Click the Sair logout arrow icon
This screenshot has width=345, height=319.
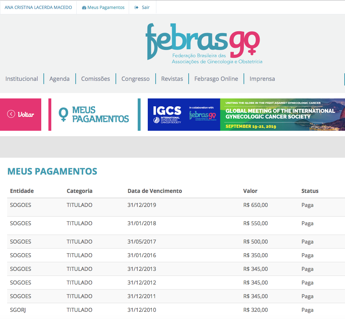137,8
